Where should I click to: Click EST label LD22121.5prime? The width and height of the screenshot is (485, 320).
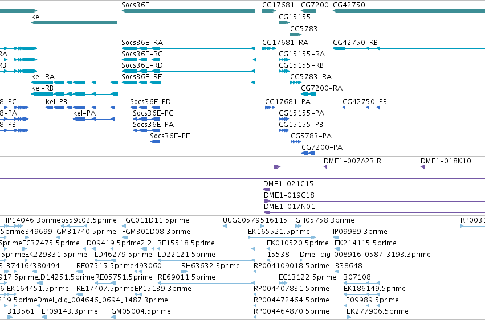(186, 255)
